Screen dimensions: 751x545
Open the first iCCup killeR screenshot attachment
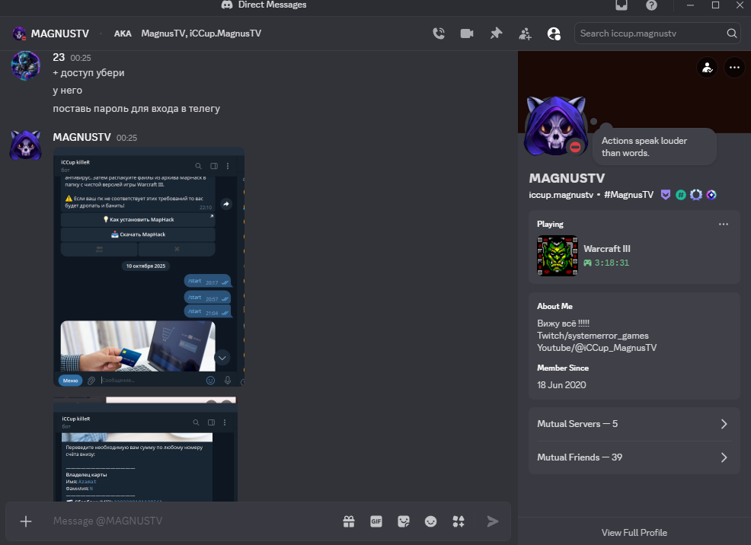tap(149, 267)
